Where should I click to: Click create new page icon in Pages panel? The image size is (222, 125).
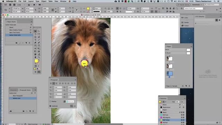click(x=186, y=86)
